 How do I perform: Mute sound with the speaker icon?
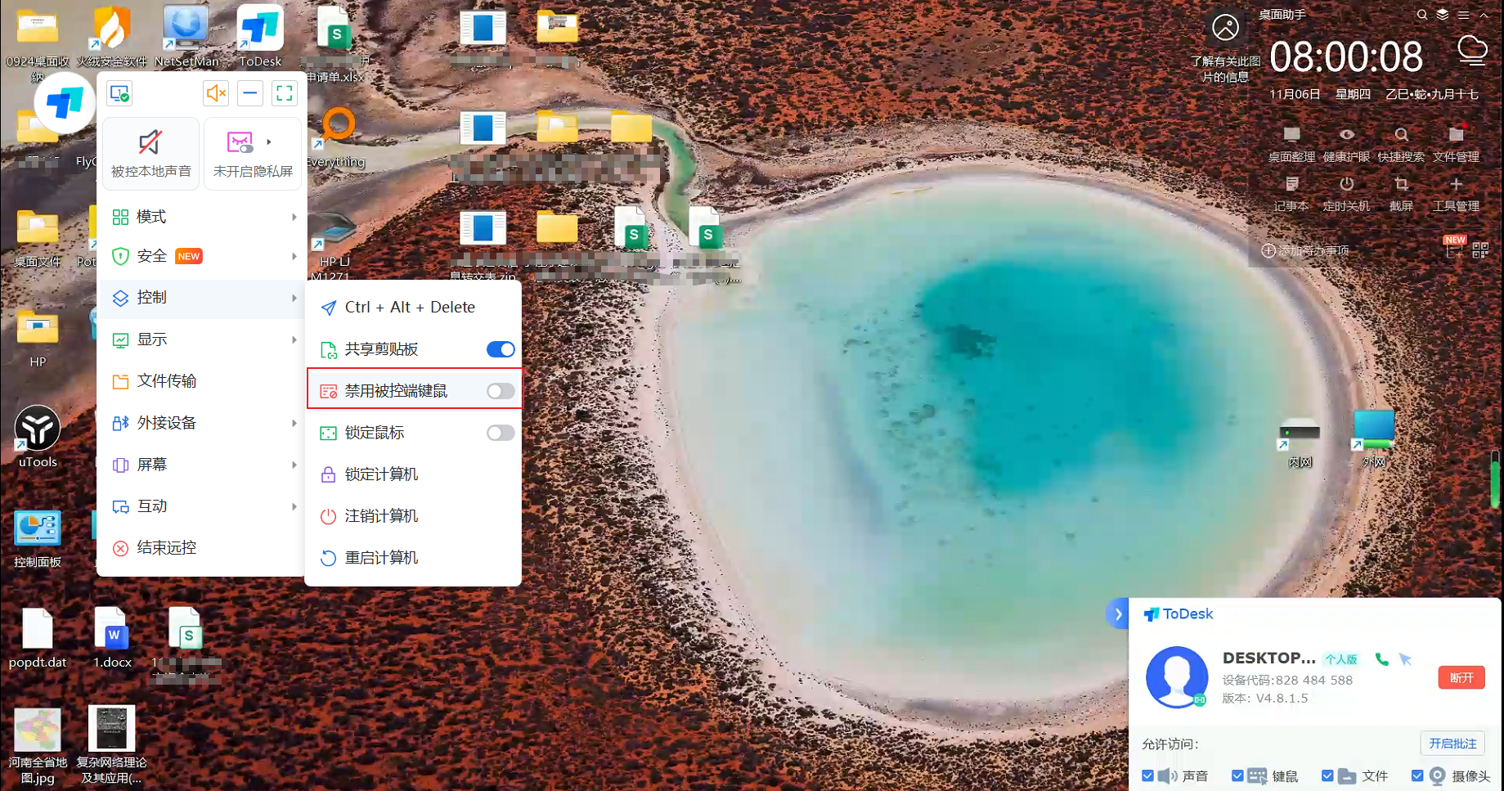(x=216, y=93)
